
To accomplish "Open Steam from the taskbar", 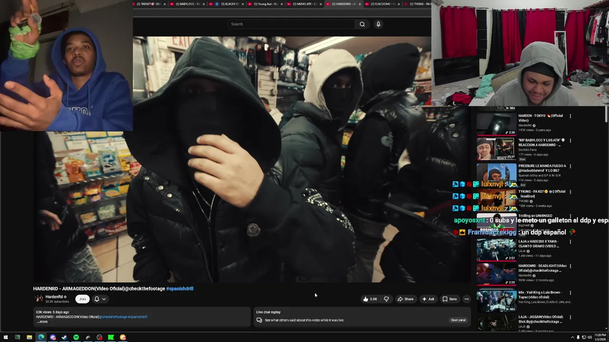I will pos(64,338).
